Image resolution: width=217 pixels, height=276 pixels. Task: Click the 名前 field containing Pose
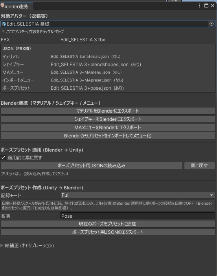tap(138, 216)
